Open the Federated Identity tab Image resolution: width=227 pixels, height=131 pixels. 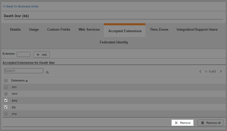click(114, 42)
